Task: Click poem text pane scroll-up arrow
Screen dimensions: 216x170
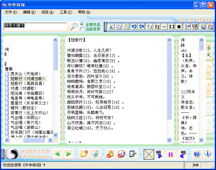Action: (169, 40)
